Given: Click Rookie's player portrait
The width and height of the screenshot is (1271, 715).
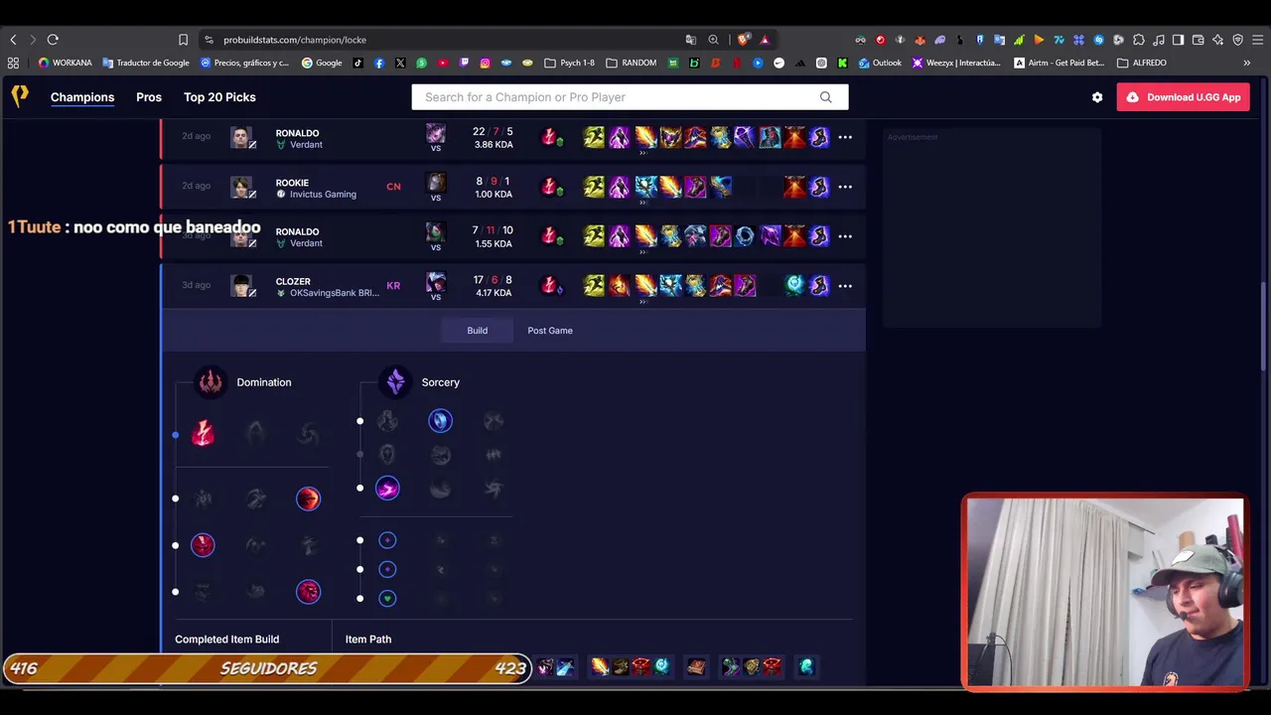Looking at the screenshot, I should pos(241,187).
